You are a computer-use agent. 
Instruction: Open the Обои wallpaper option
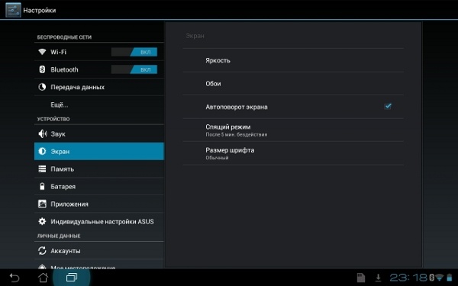[293, 83]
